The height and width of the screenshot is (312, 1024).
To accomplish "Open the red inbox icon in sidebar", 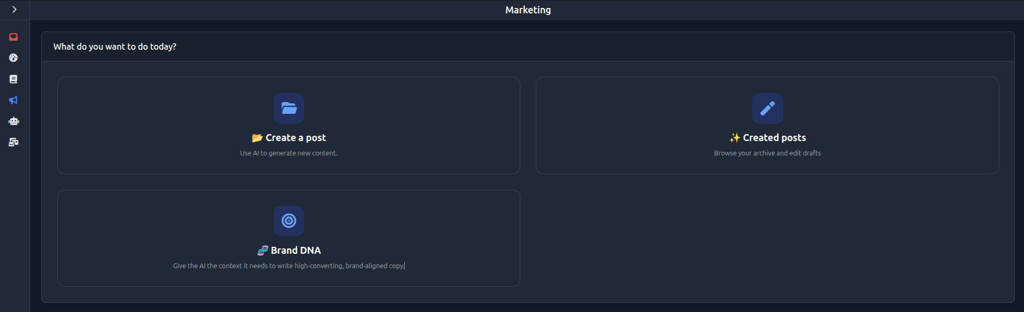I will pyautogui.click(x=13, y=37).
